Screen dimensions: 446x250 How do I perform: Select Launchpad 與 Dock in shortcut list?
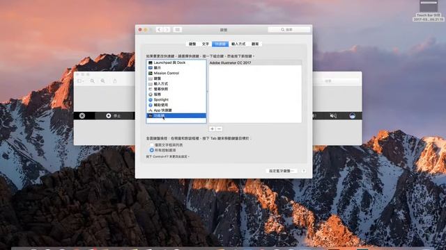176,62
